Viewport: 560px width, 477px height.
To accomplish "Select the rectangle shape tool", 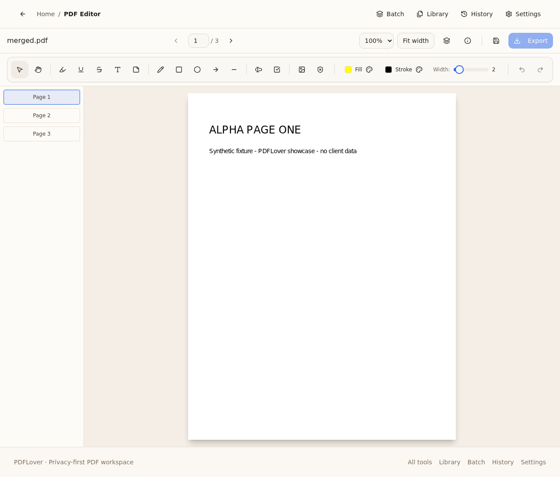I will 179,70.
